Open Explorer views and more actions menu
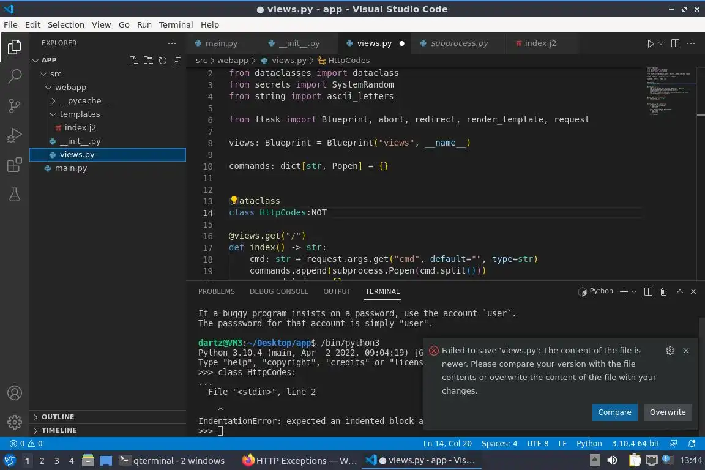Image resolution: width=705 pixels, height=470 pixels. [x=172, y=43]
